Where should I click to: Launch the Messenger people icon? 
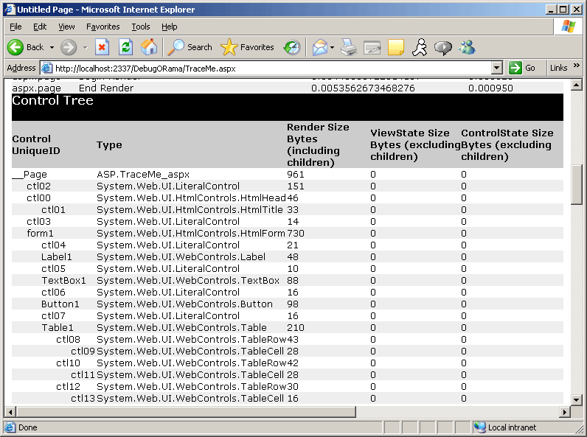coord(467,47)
